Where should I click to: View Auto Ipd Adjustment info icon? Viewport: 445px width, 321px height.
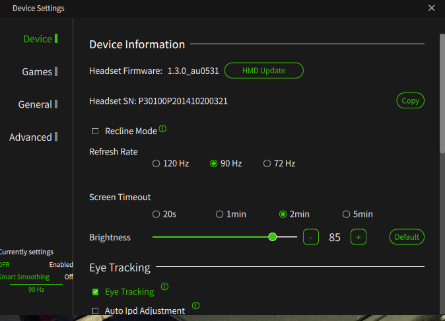tap(196, 305)
